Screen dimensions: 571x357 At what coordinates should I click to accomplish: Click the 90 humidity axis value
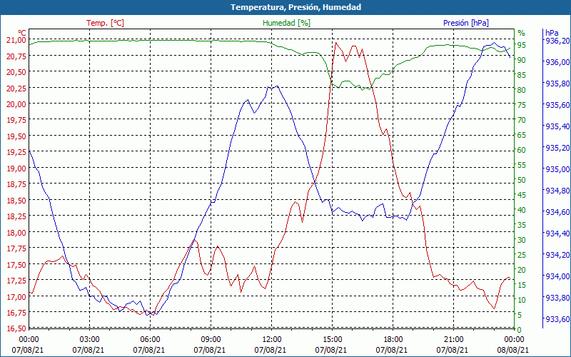pos(522,60)
